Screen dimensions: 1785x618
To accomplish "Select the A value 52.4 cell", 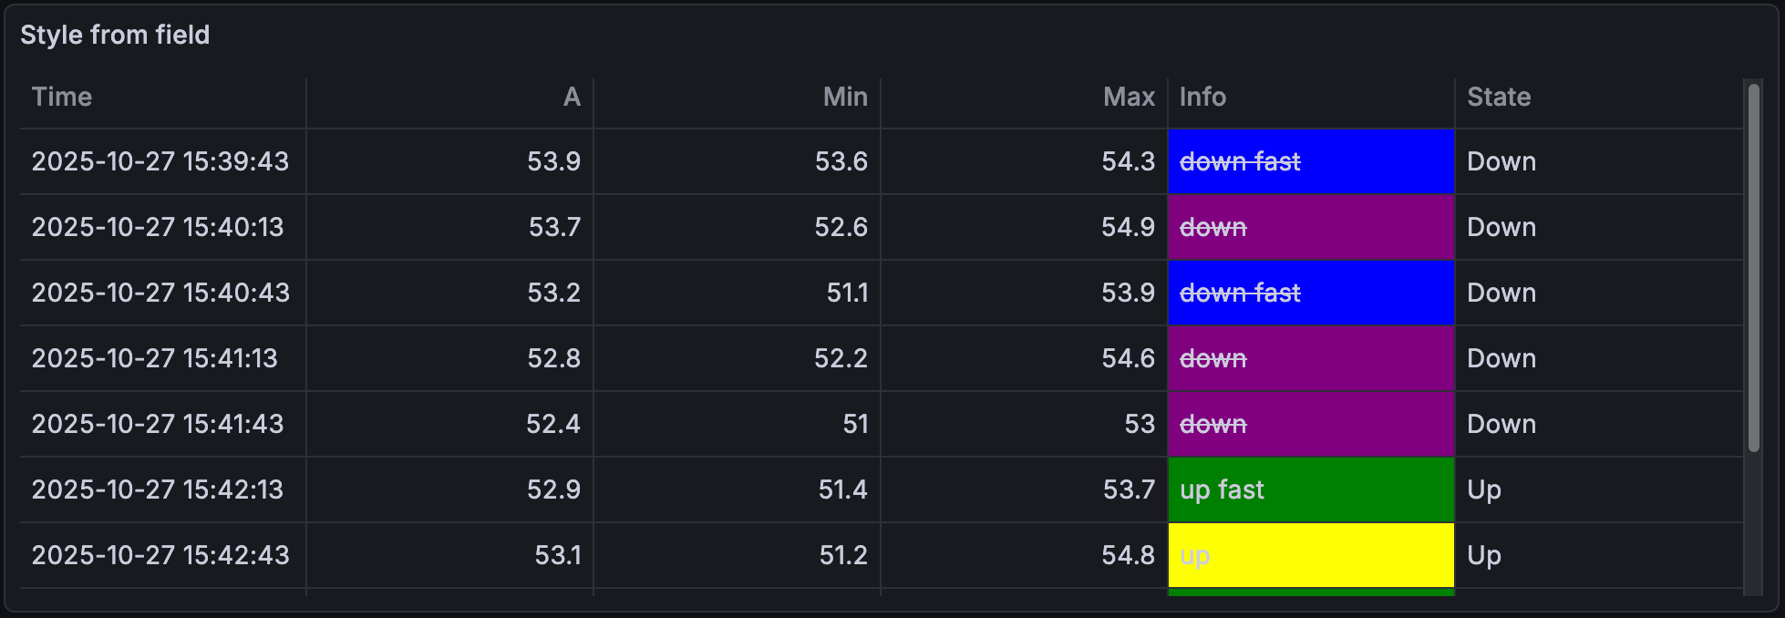I will (x=552, y=425).
